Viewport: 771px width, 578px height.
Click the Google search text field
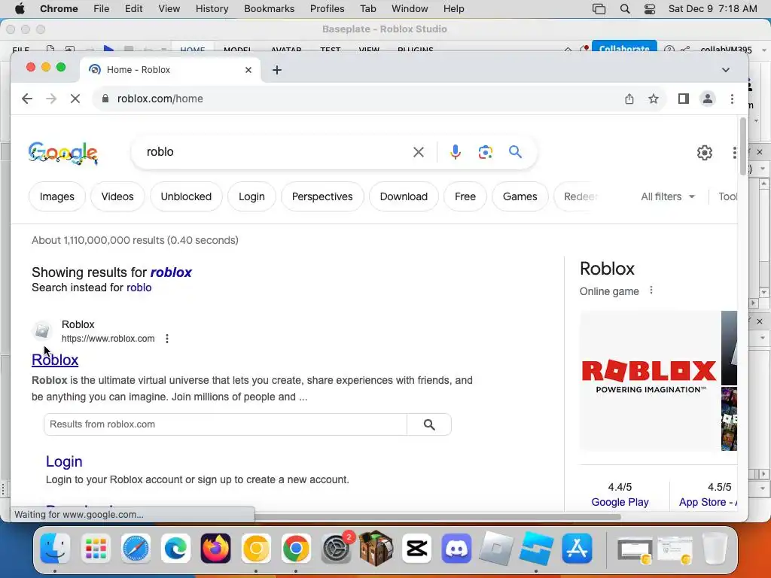click(276, 152)
